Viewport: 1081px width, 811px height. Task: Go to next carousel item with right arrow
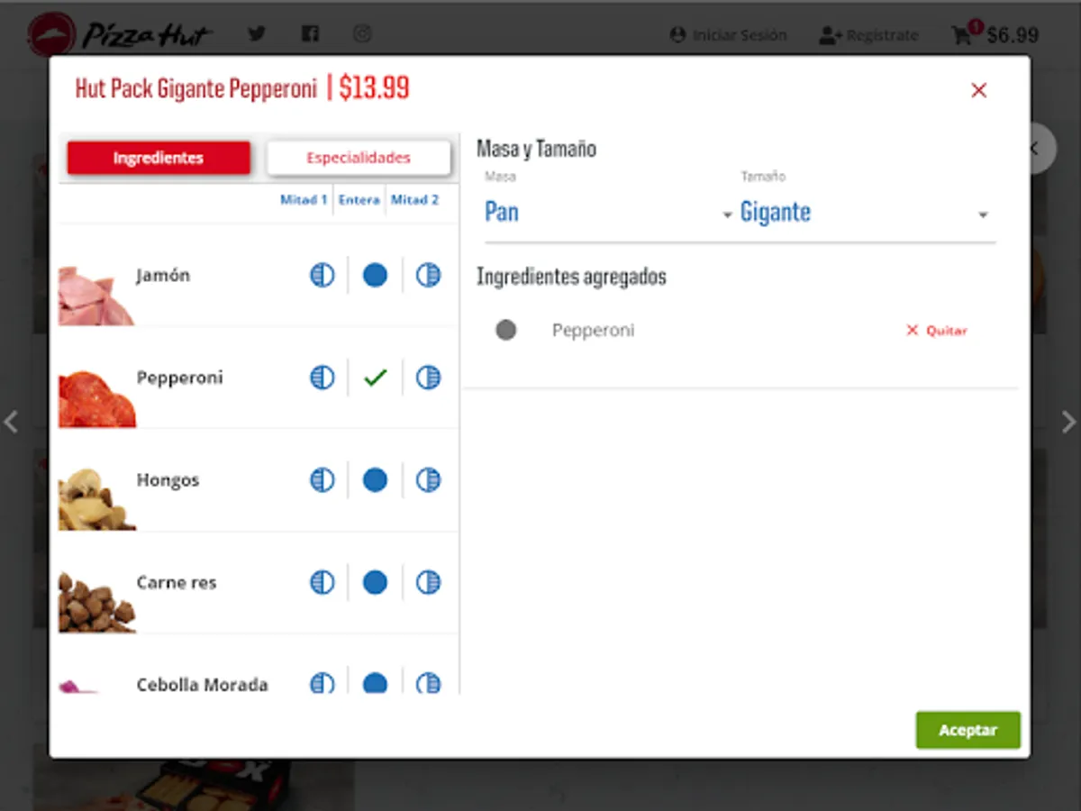[x=1068, y=421]
